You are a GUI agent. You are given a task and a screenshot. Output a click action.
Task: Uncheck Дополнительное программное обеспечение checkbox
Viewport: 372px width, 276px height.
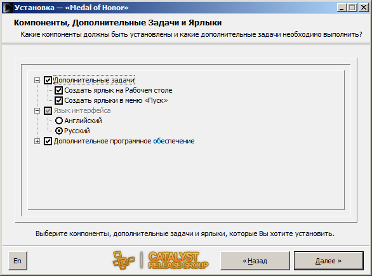coord(48,141)
